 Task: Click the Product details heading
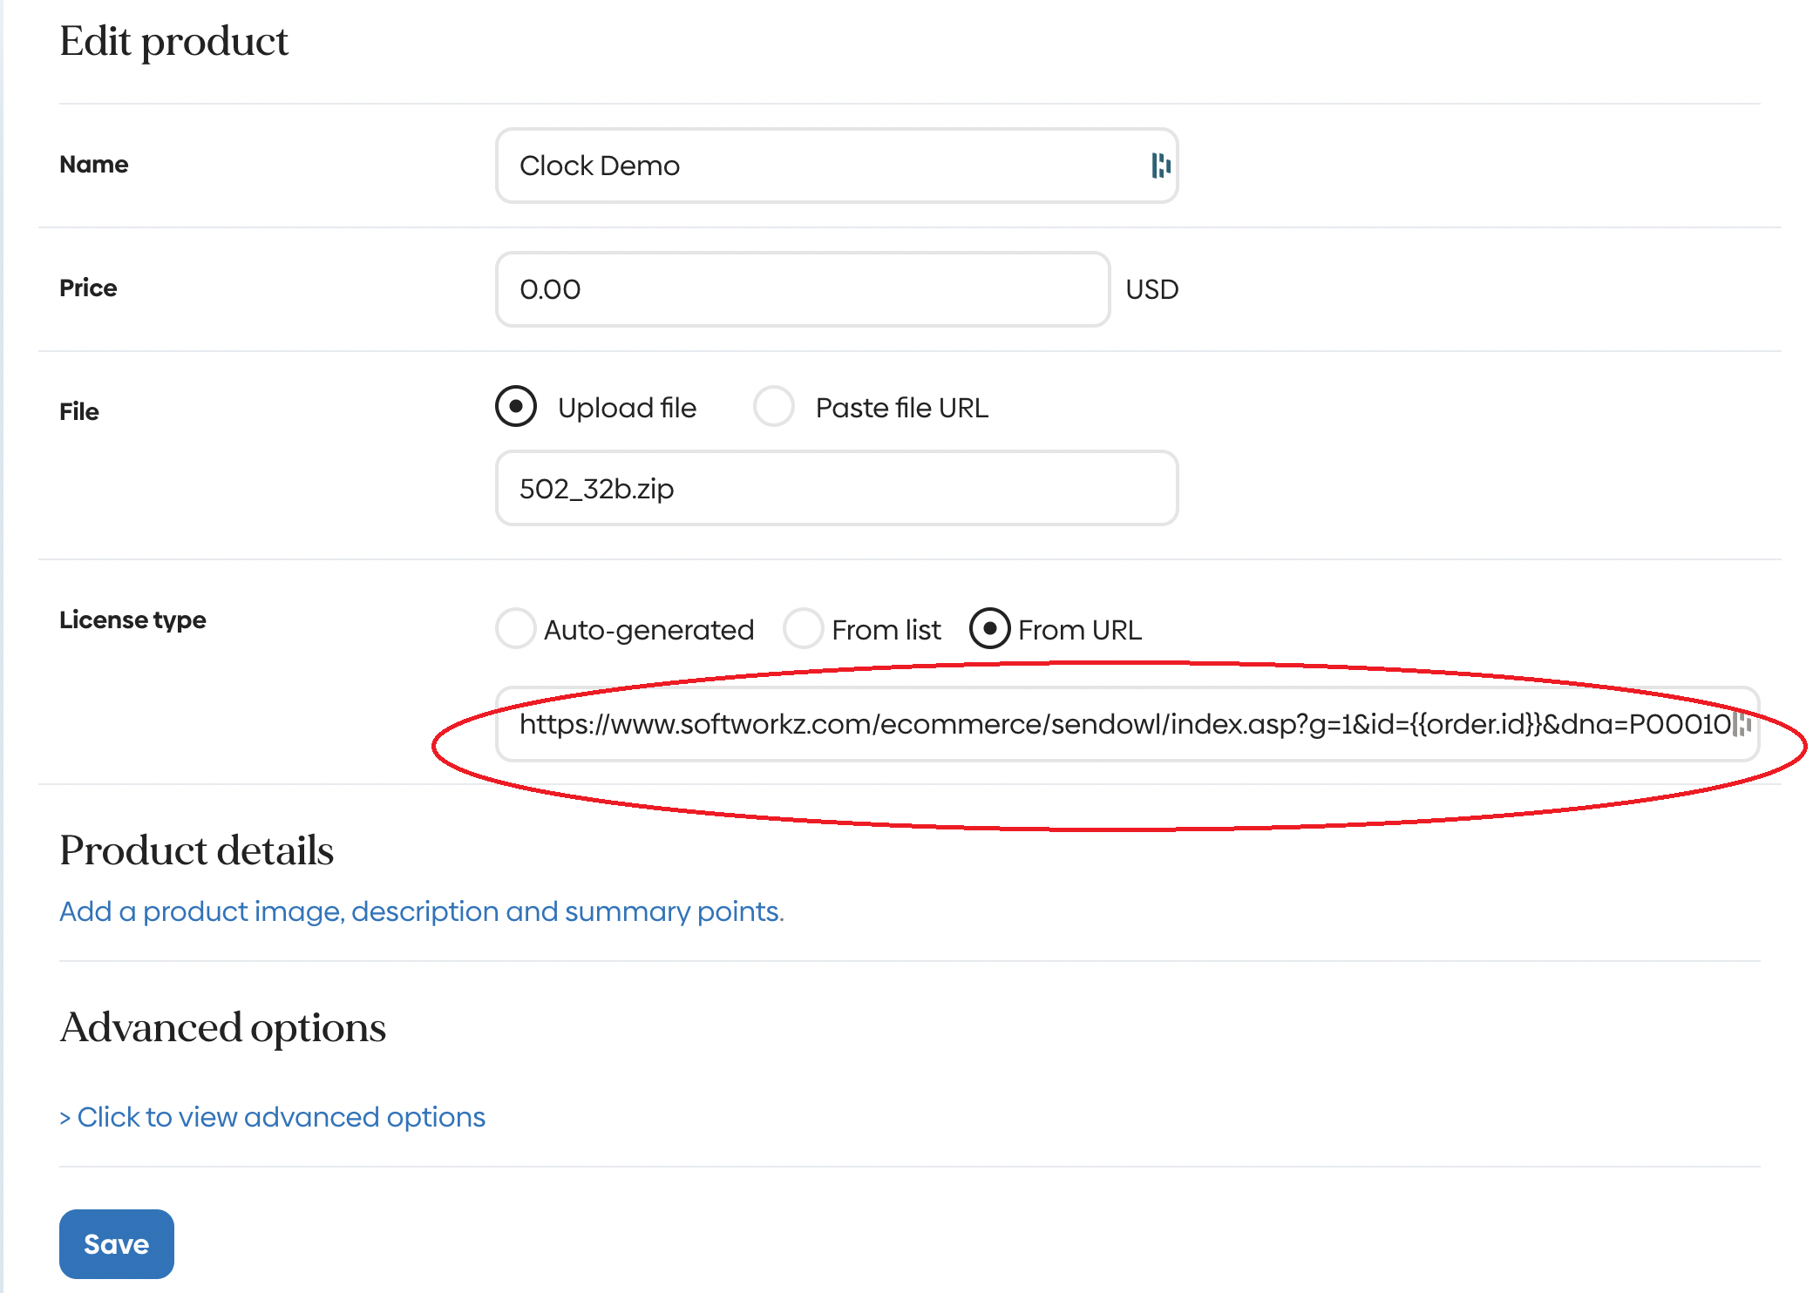[196, 850]
